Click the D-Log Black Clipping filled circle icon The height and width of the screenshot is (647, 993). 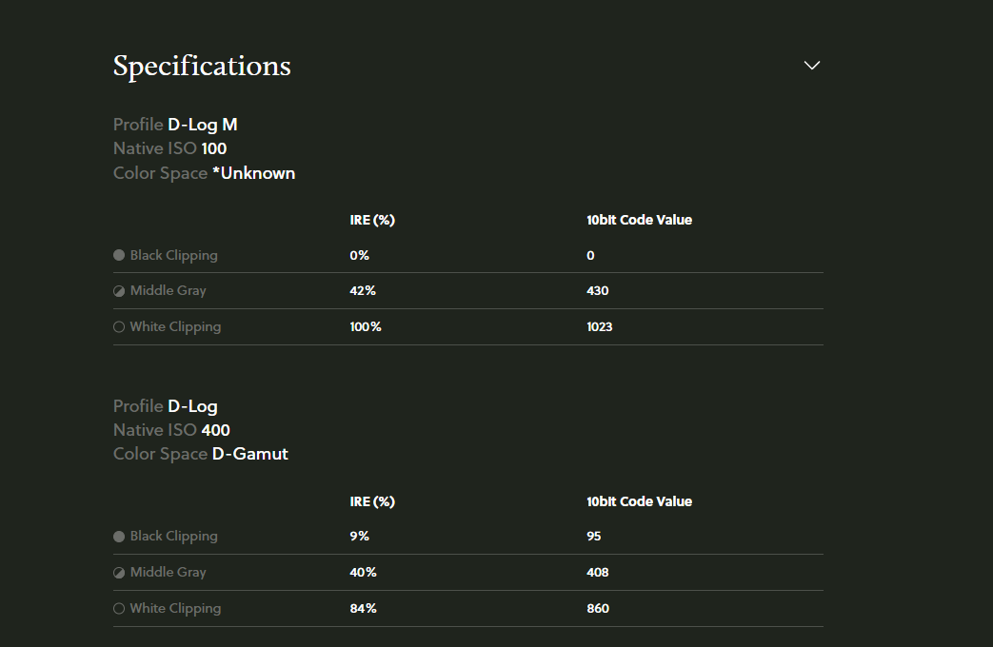click(119, 537)
